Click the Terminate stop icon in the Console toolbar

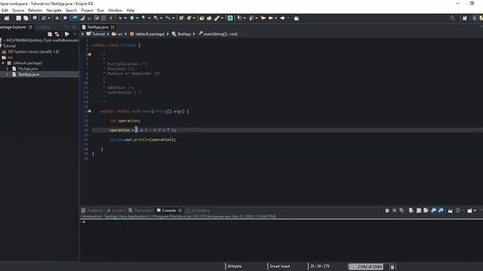click(387, 211)
